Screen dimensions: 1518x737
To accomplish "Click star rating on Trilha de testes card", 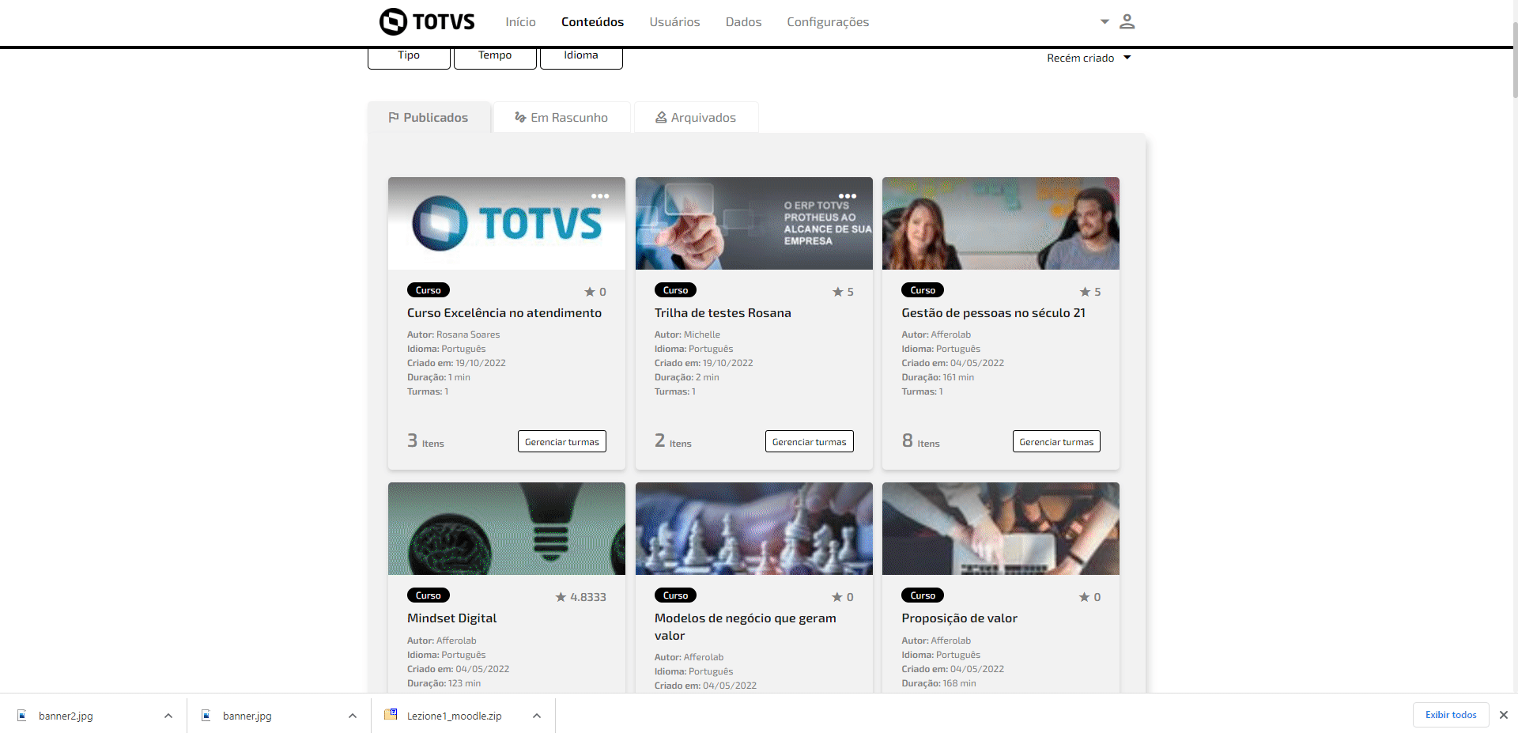I will pos(843,292).
